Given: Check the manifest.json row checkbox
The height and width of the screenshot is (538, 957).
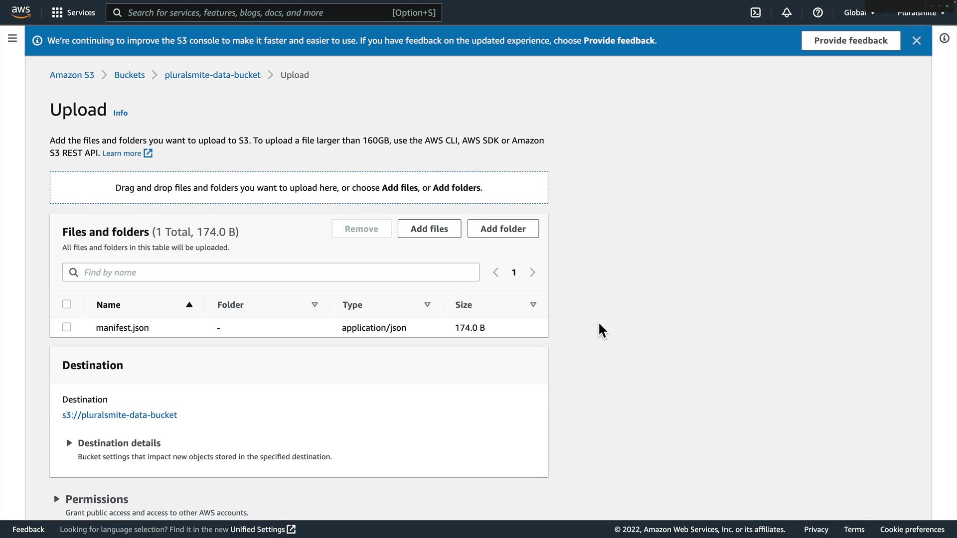Looking at the screenshot, I should pos(67,327).
